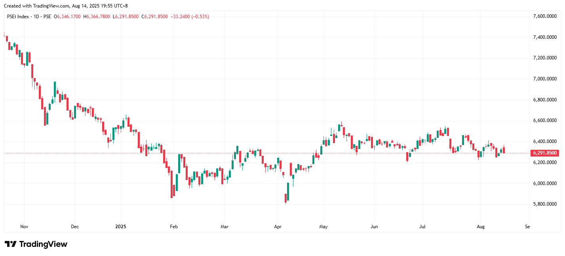Click the 7,200.0000 price axis label

(545, 58)
